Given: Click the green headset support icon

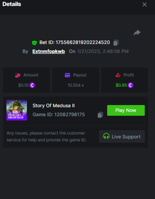Looking at the screenshot, I should click(x=106, y=136).
